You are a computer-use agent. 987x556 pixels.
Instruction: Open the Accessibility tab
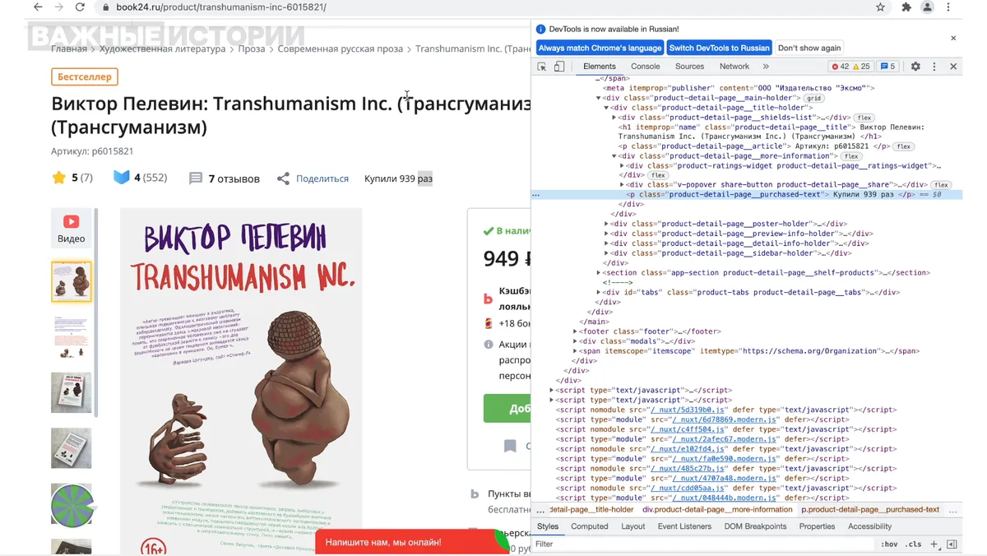[869, 526]
